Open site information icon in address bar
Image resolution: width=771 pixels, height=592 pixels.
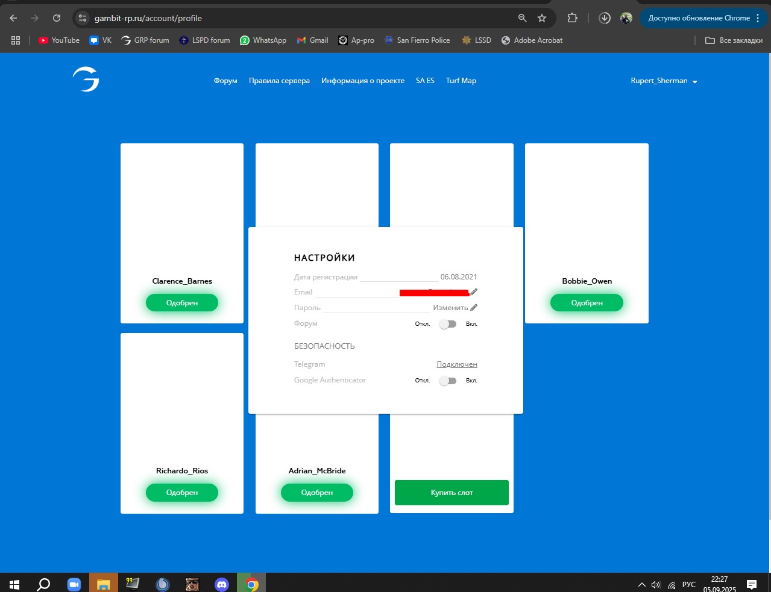click(x=83, y=18)
